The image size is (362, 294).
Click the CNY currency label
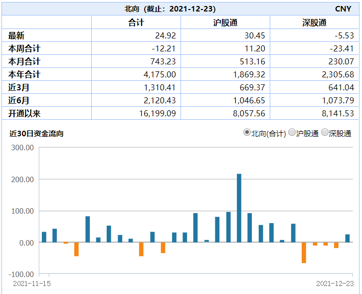tap(343, 9)
